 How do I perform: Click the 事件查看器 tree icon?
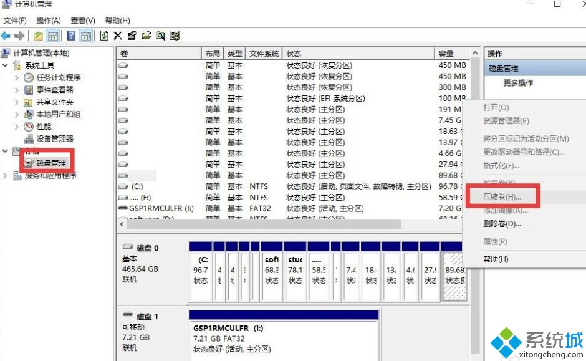tap(29, 90)
